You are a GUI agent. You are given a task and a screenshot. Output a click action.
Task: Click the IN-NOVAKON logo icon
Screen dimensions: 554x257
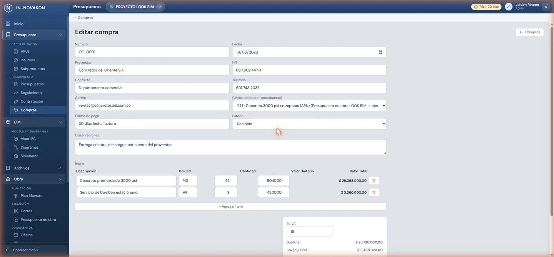(x=8, y=7)
